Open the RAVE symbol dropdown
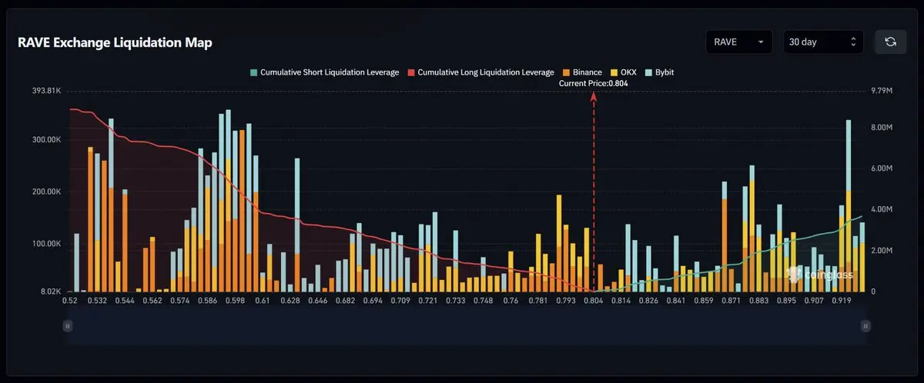 point(739,42)
